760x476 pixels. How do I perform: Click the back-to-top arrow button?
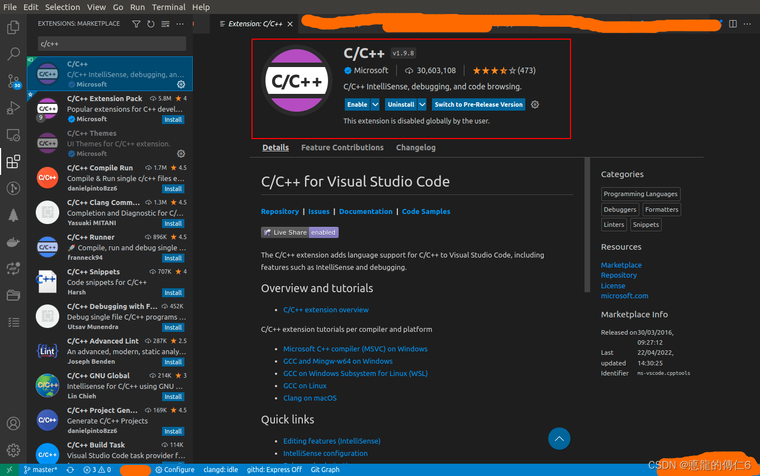pyautogui.click(x=559, y=439)
